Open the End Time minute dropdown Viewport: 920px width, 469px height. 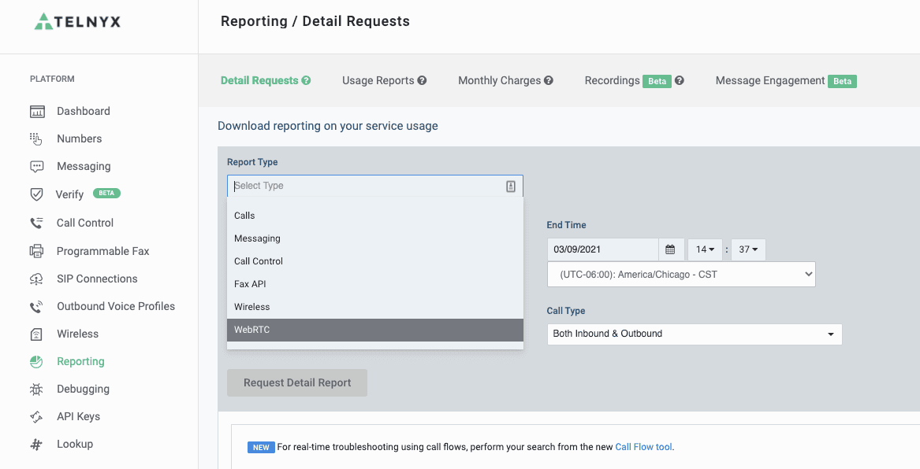(748, 249)
